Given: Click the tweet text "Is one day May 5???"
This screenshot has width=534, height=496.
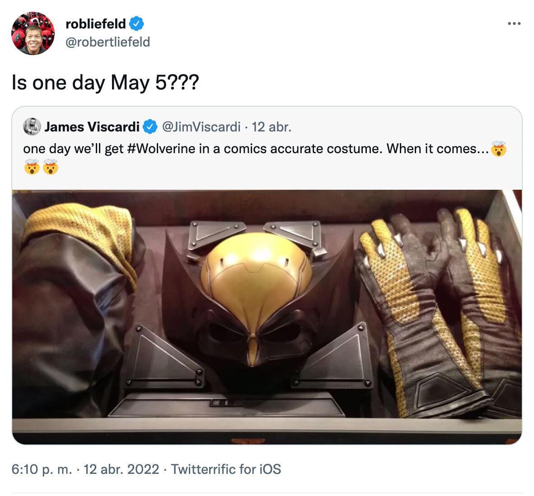Looking at the screenshot, I should [x=105, y=83].
